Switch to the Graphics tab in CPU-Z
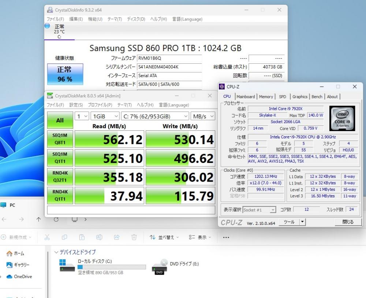This screenshot has height=298, width=366. click(300, 97)
